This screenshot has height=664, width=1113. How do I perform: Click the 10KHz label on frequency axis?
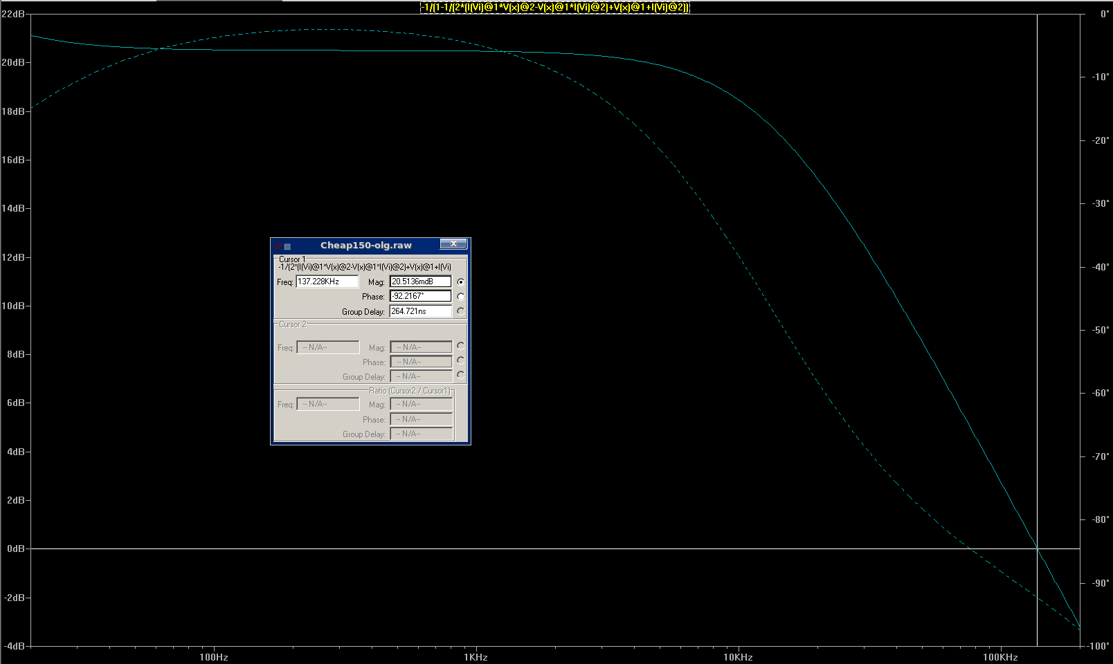pyautogui.click(x=738, y=657)
